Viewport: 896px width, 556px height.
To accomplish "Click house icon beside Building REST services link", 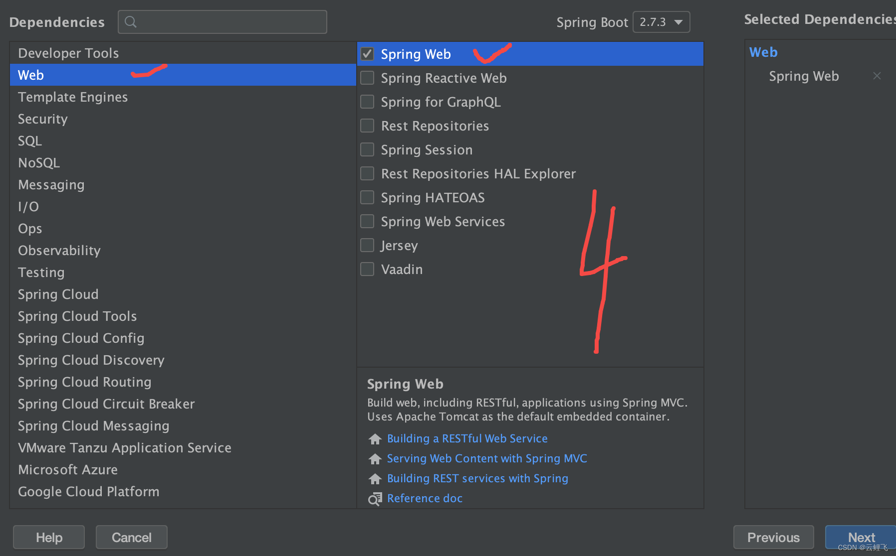I will tap(375, 479).
